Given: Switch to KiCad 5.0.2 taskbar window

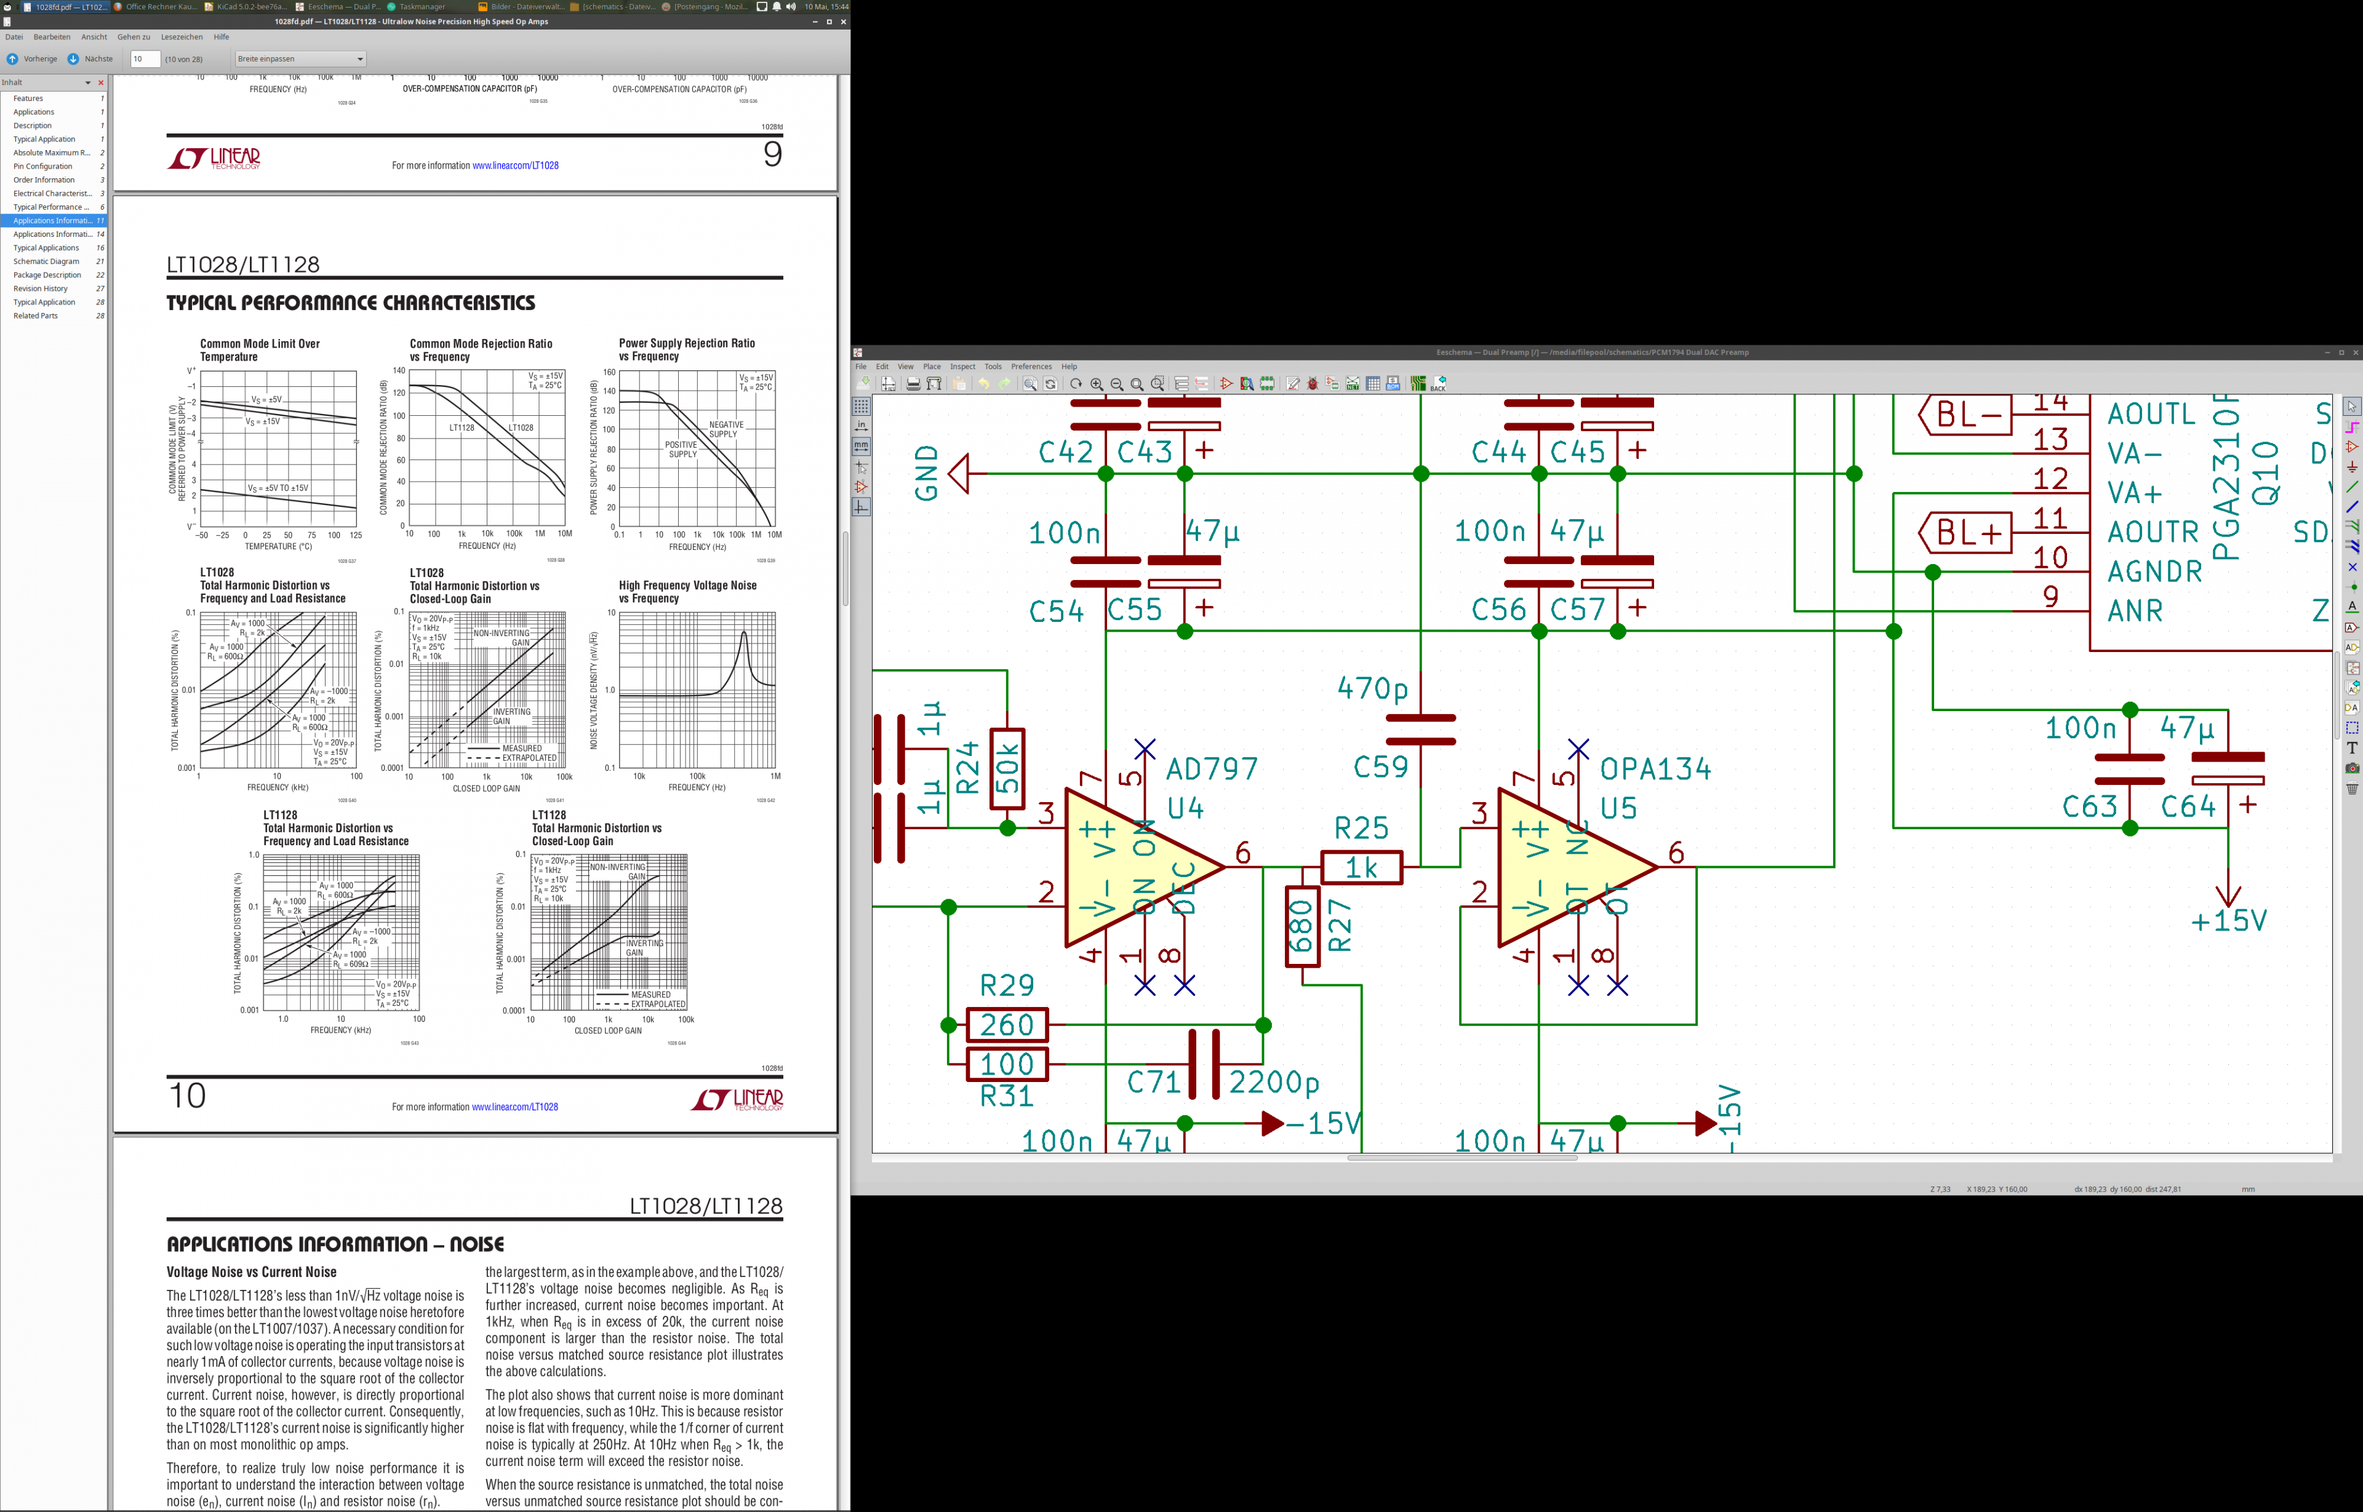Looking at the screenshot, I should 247,7.
